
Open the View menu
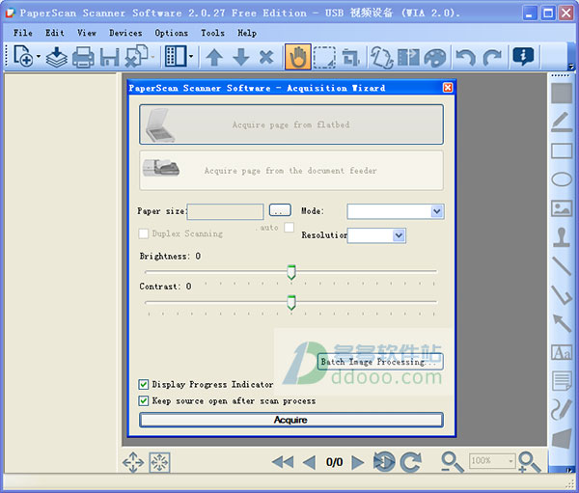(87, 33)
